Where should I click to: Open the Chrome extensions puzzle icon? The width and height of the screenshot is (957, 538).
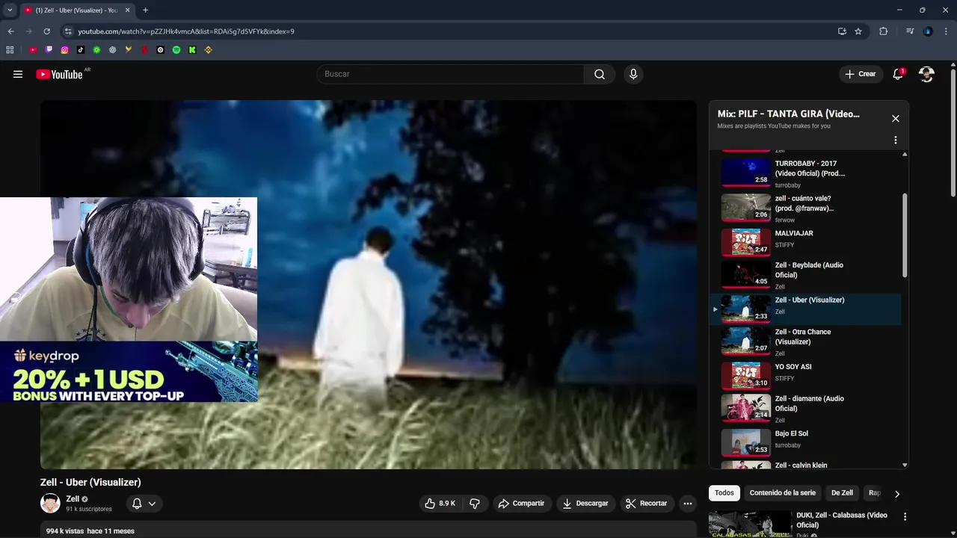[883, 31]
